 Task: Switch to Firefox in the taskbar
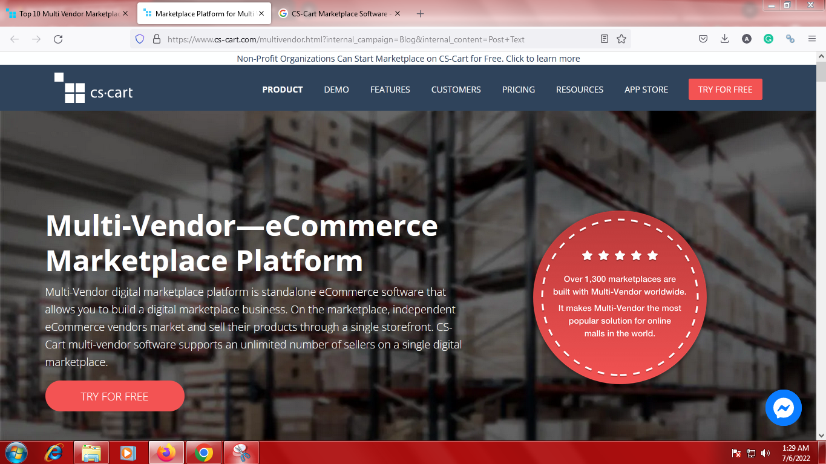click(166, 453)
